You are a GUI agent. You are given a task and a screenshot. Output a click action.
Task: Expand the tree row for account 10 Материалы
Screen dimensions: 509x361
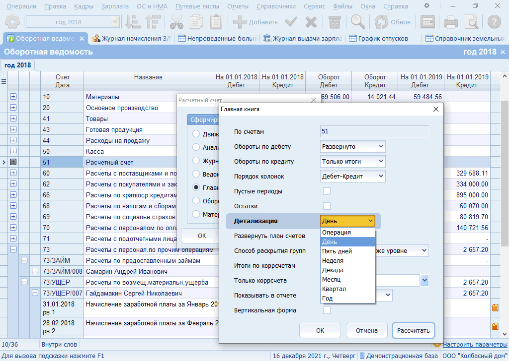13,97
